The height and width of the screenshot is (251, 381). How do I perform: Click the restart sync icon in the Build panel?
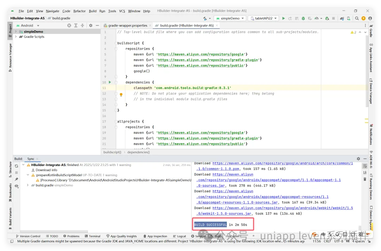pos(16,166)
